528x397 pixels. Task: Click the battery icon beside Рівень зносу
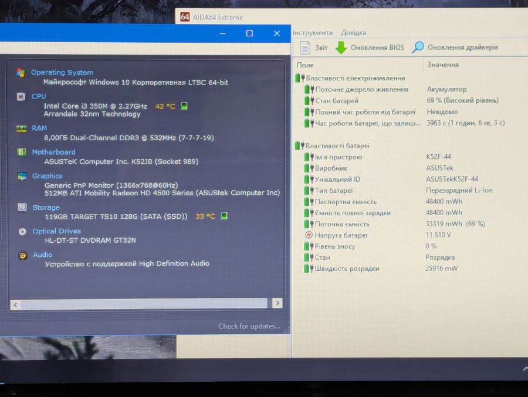click(309, 246)
